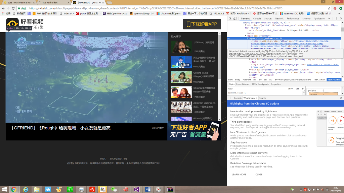Expand the main-player_dock div node
The height and width of the screenshot is (193, 344).
tap(250, 70)
